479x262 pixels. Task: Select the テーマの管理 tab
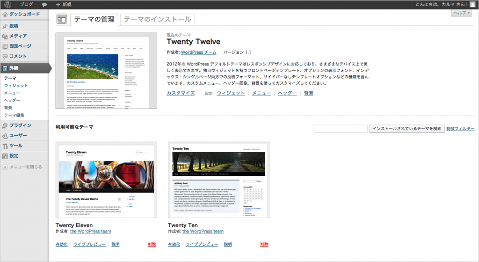(x=94, y=20)
